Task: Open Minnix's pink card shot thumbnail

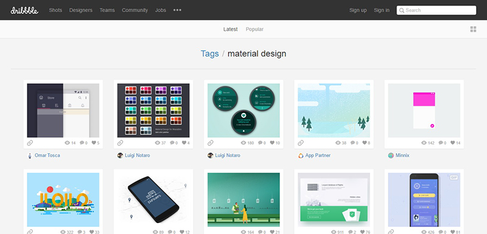Action: coord(424,111)
